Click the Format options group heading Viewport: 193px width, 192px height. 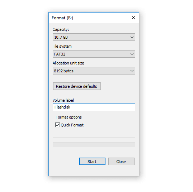tap(69, 117)
